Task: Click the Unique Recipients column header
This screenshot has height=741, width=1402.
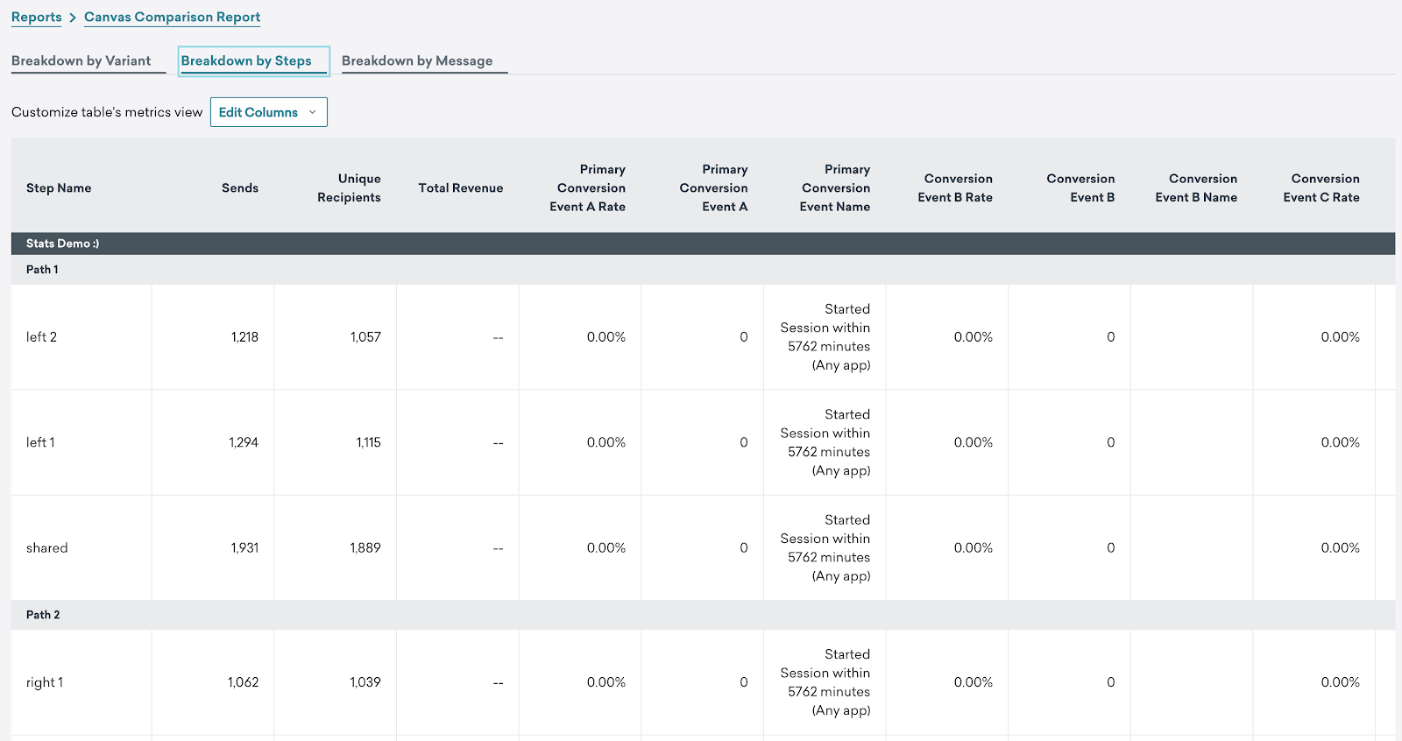Action: (349, 187)
